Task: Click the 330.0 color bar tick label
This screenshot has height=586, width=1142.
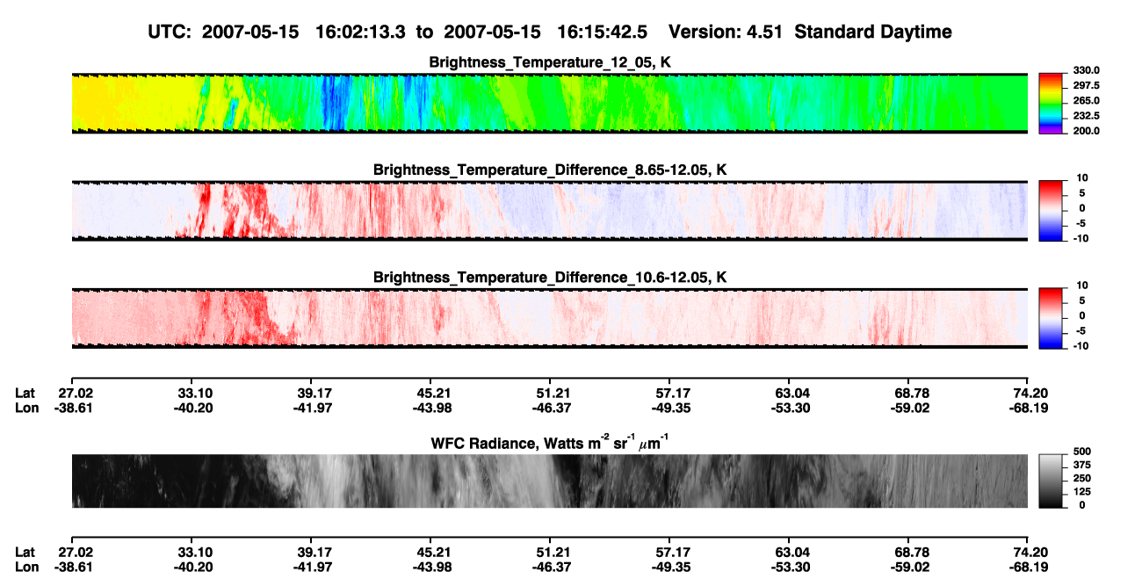Action: tap(1087, 70)
